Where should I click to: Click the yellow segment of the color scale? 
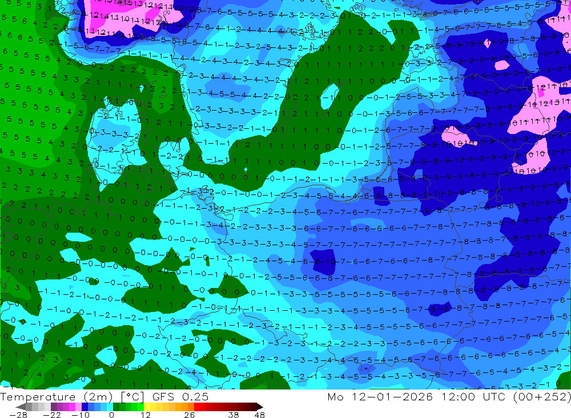[x=147, y=407]
